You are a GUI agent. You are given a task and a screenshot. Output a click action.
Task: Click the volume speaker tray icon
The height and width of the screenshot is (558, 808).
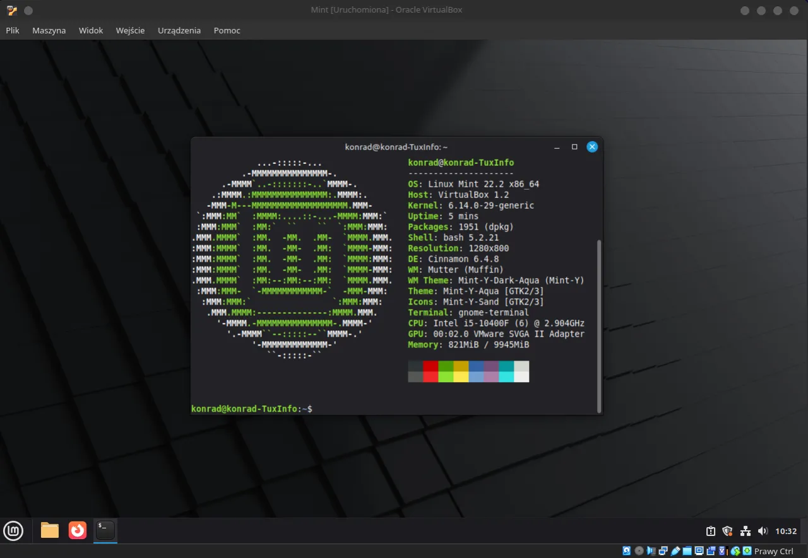click(763, 531)
